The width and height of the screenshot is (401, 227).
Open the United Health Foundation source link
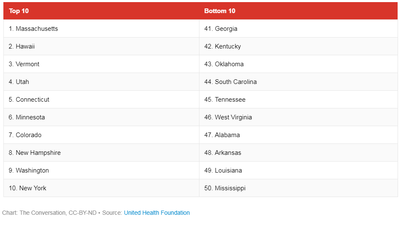157,213
